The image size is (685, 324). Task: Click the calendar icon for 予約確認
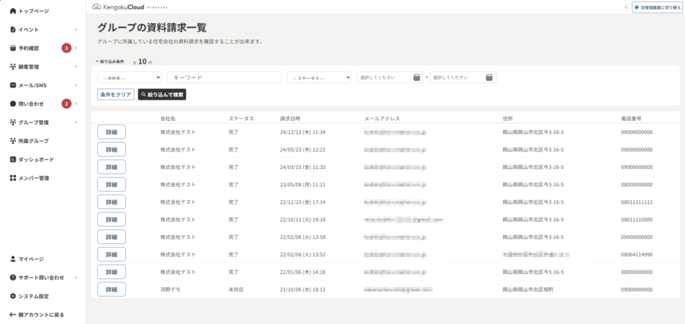[13, 48]
